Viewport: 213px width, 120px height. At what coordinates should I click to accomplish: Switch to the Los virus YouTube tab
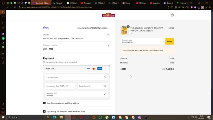155,3
